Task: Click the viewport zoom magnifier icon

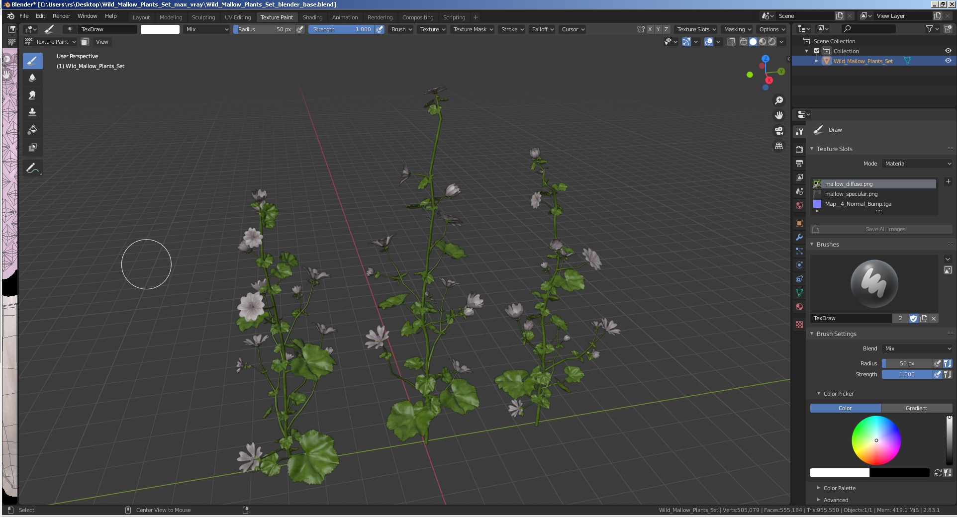Action: tap(779, 100)
